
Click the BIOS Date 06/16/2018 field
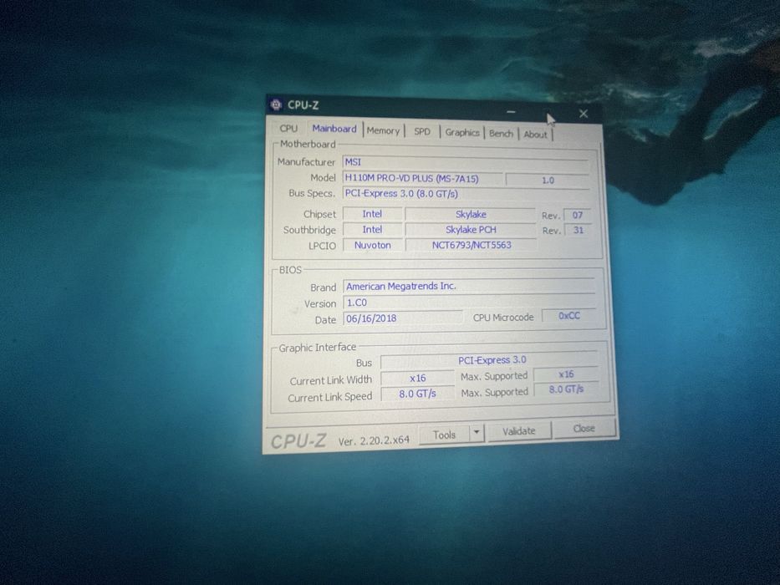pyautogui.click(x=403, y=318)
